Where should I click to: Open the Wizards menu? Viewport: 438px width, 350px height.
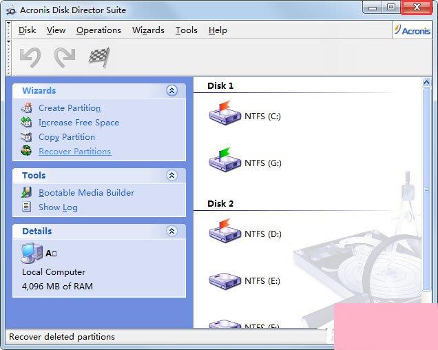pos(148,30)
